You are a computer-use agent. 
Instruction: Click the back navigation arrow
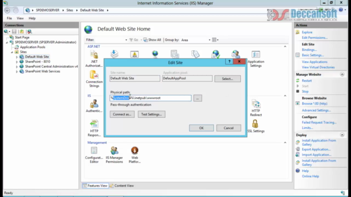point(7,10)
